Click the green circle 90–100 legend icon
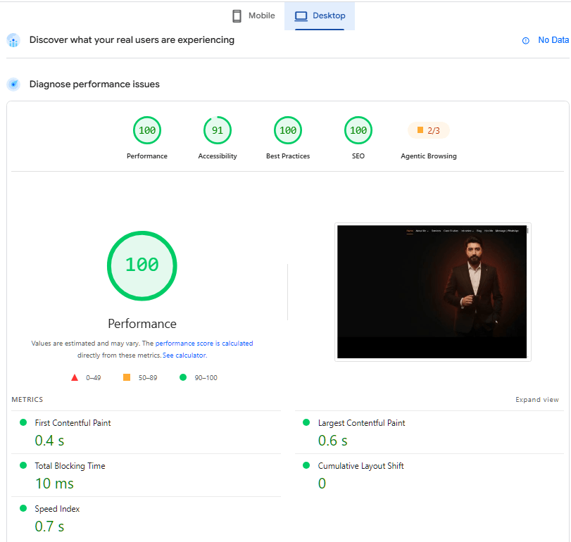Viewport: 571px width, 542px height. pyautogui.click(x=183, y=377)
